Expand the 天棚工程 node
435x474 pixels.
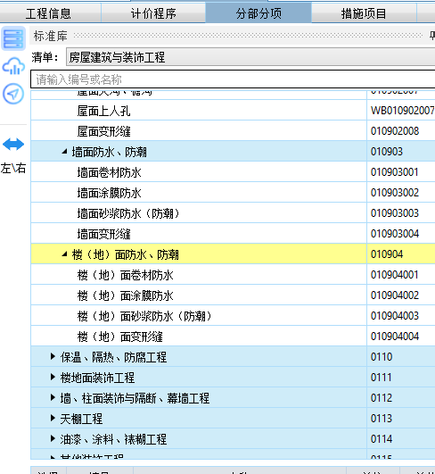tap(53, 419)
